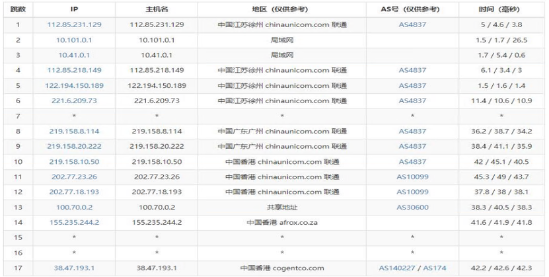Viewport: 549px width, 277px height.
Task: Select IP link 219.158.10.50
Action: pos(74,161)
